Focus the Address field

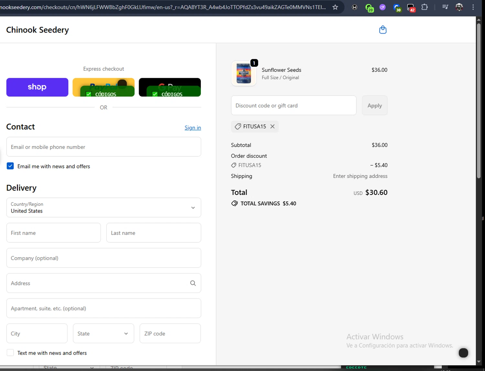click(x=103, y=283)
